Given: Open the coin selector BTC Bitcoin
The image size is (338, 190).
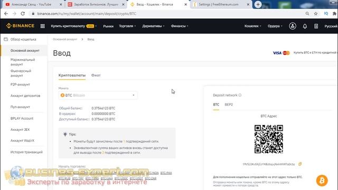Looking at the screenshot, I should click(98, 95).
